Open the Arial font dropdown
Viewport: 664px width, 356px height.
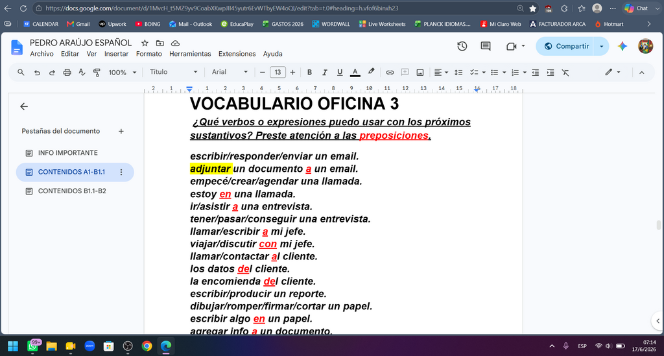(230, 72)
